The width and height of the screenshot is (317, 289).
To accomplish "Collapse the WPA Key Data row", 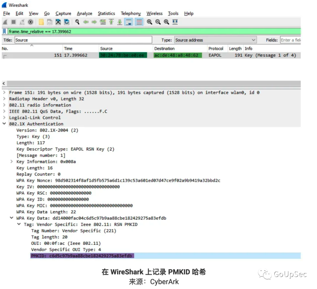I will (11, 218).
